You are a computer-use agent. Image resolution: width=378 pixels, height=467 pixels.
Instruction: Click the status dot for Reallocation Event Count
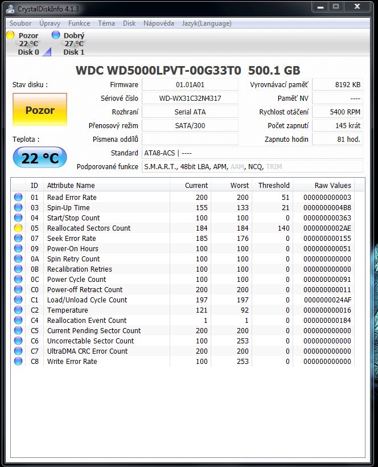tap(18, 320)
